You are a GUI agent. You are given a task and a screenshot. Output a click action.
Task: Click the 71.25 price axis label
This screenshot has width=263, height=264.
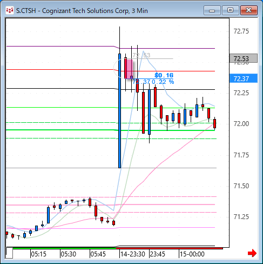241,216
